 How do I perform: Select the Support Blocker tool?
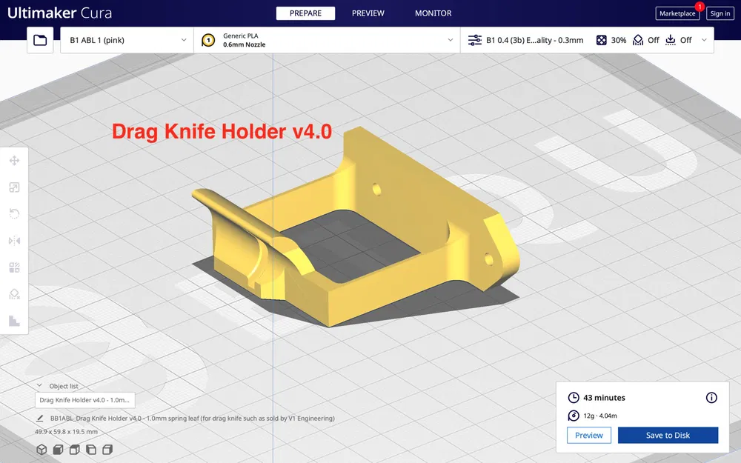(x=14, y=294)
